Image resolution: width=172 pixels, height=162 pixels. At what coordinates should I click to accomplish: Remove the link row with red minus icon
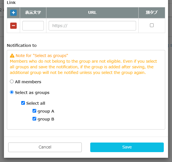(x=13, y=26)
